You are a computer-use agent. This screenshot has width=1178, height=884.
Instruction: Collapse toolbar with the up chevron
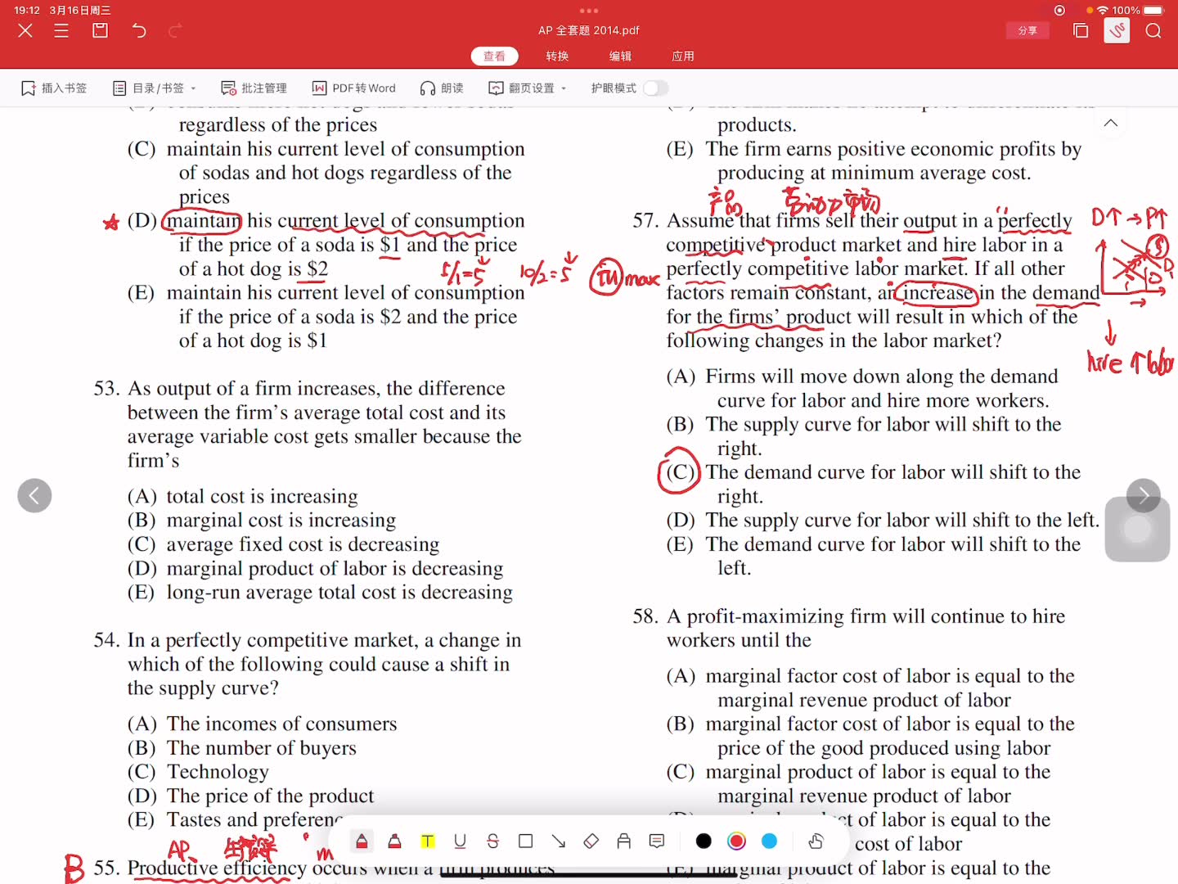coord(1110,123)
